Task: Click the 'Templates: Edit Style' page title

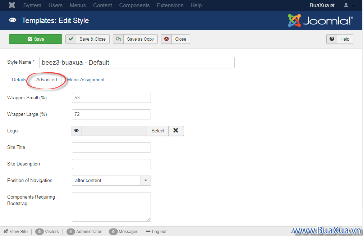Action: pyautogui.click(x=55, y=21)
